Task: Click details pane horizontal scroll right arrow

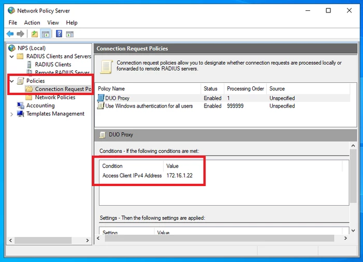Action: tap(345, 238)
